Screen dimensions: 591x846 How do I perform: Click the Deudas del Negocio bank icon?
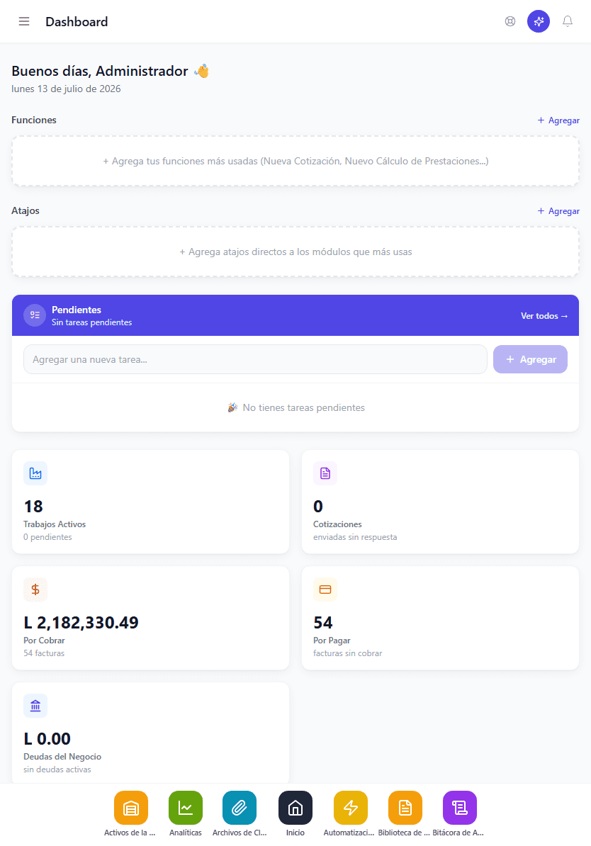click(x=35, y=706)
